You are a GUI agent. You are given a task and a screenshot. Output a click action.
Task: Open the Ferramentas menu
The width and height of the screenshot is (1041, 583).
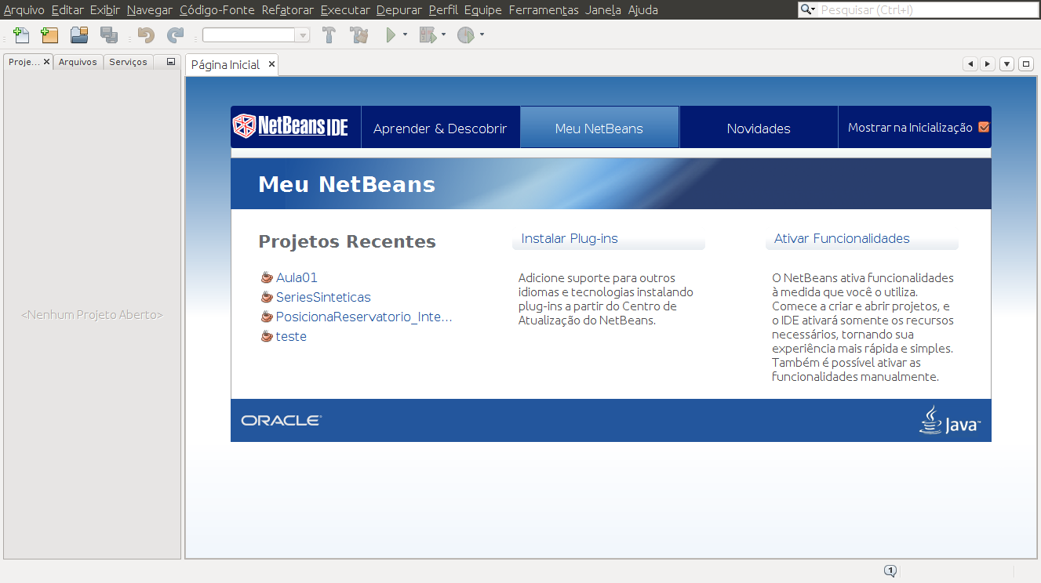[544, 10]
